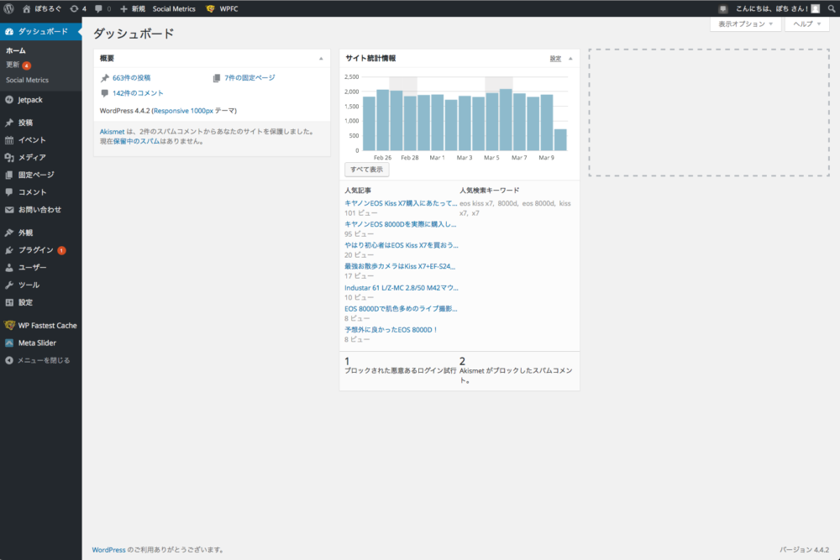Select Social Metrics submenu item
Screen dimensions: 840x560
click(x=27, y=81)
